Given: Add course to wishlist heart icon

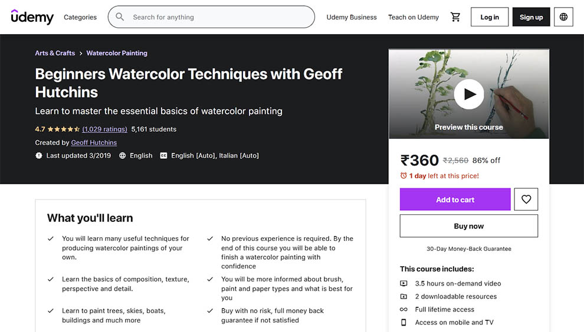Looking at the screenshot, I should coord(526,200).
